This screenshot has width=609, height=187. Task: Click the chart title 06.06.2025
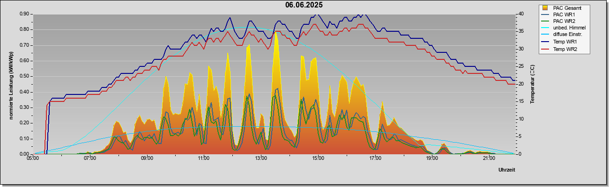tap(304, 5)
